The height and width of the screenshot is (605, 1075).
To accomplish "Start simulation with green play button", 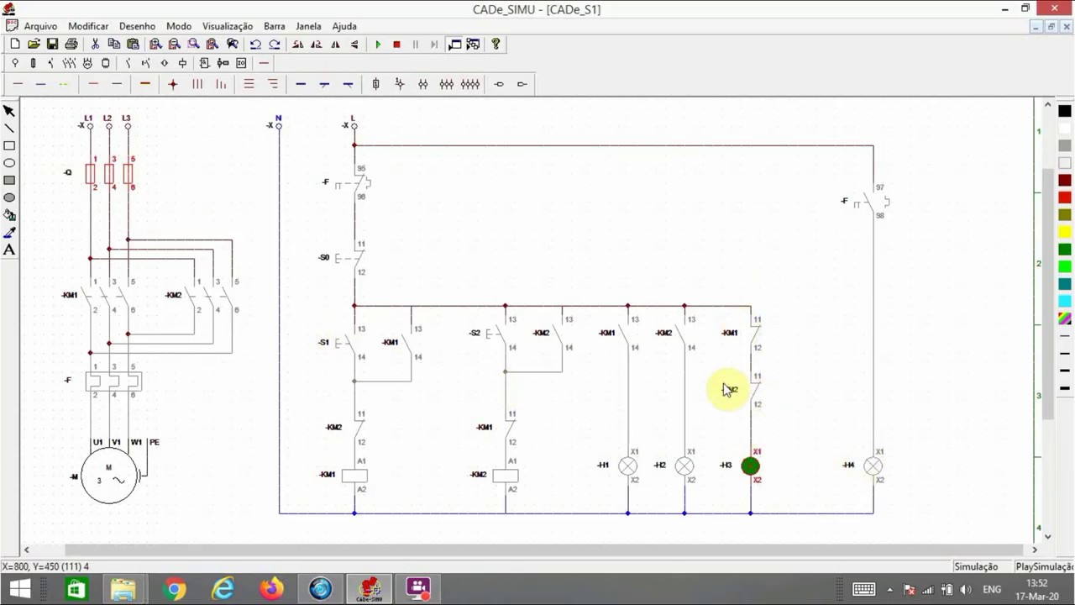I will 378,44.
